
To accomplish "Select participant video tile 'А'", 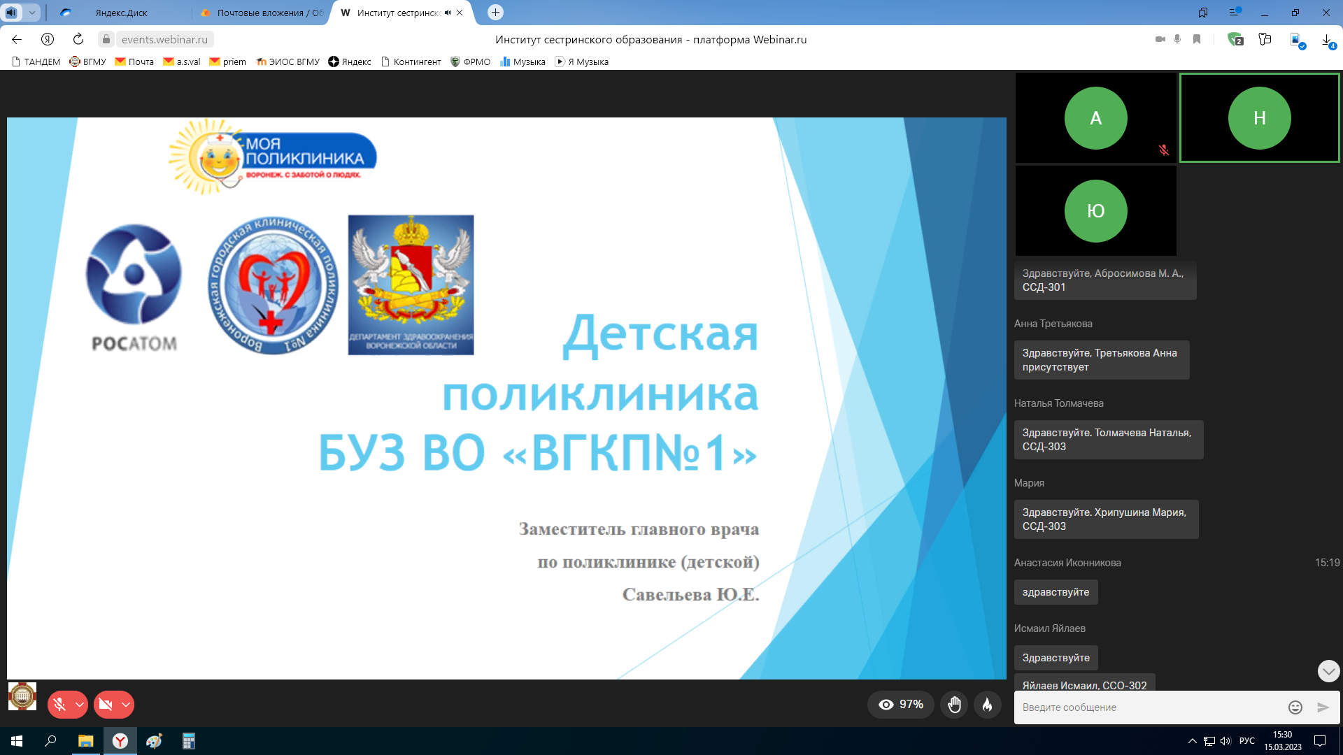I will 1095,118.
